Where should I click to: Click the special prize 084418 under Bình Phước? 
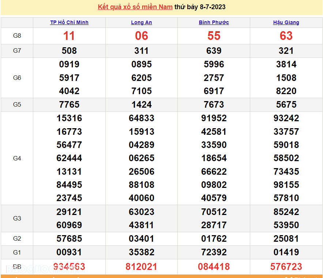[214, 267]
